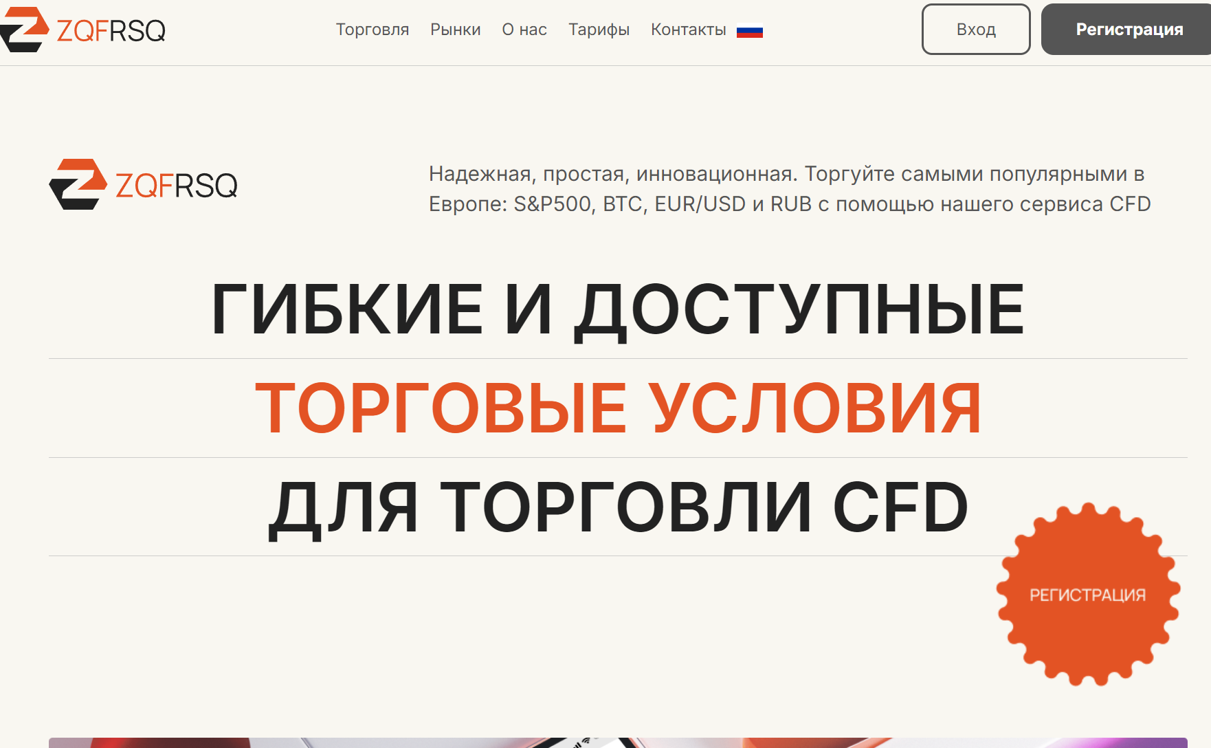Click the banner image at page bottom
The image size is (1211, 748).
click(x=617, y=742)
